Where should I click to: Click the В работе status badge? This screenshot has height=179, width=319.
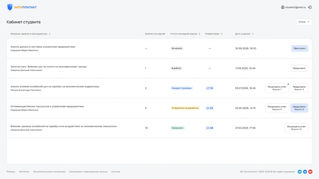coord(176,68)
